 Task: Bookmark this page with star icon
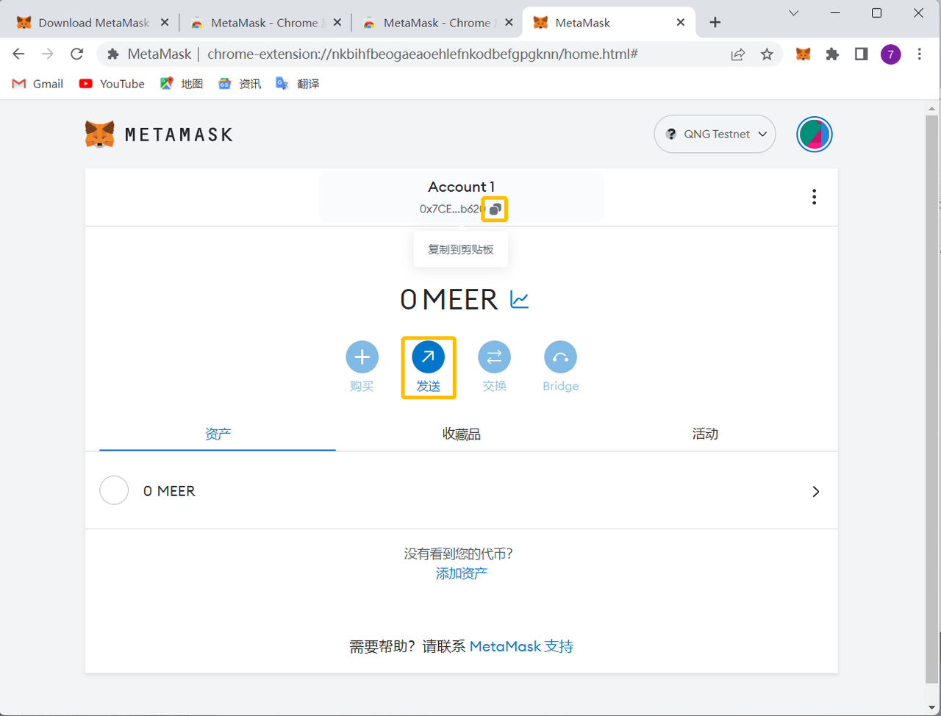click(x=767, y=54)
